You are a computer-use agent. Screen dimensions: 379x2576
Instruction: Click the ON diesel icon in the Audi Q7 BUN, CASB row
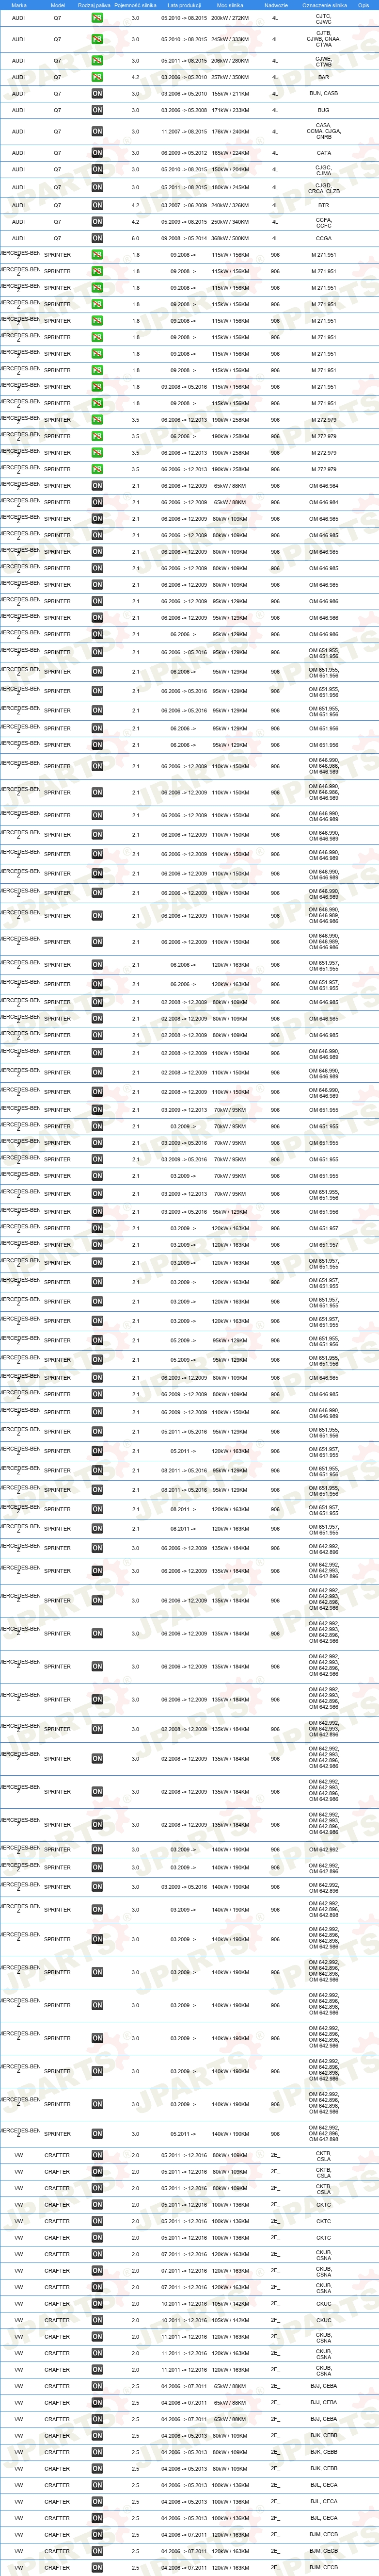click(97, 94)
